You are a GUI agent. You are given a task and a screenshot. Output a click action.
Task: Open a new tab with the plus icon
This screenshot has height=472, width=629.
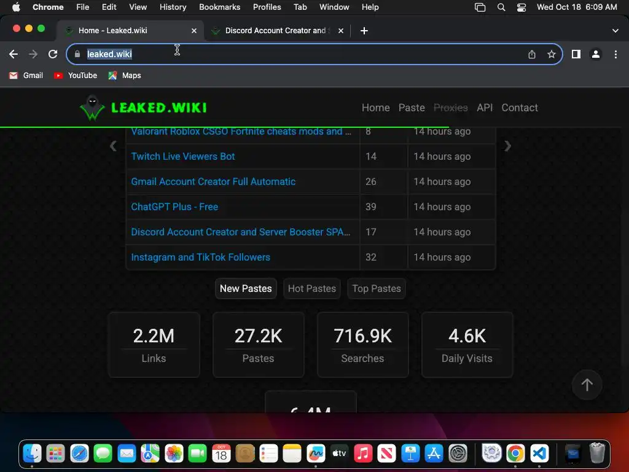click(x=364, y=31)
